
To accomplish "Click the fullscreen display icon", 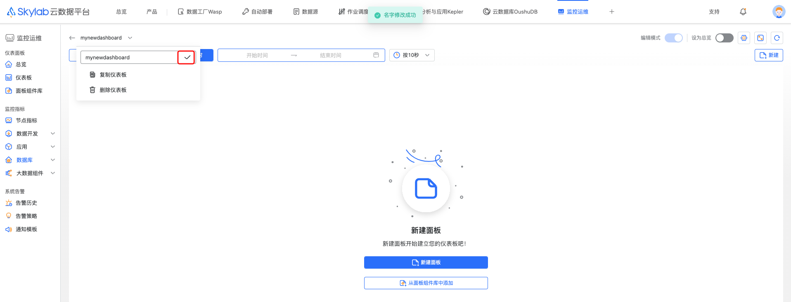I will (760, 38).
